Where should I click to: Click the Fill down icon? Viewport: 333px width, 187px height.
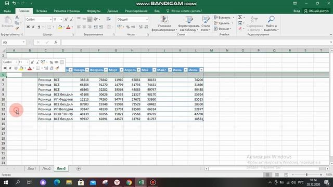[240, 23]
